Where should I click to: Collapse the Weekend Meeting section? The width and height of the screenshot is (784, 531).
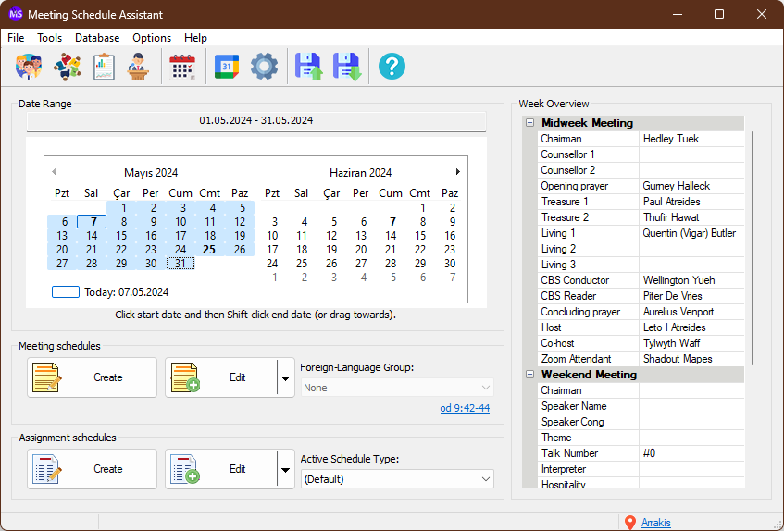coord(529,375)
